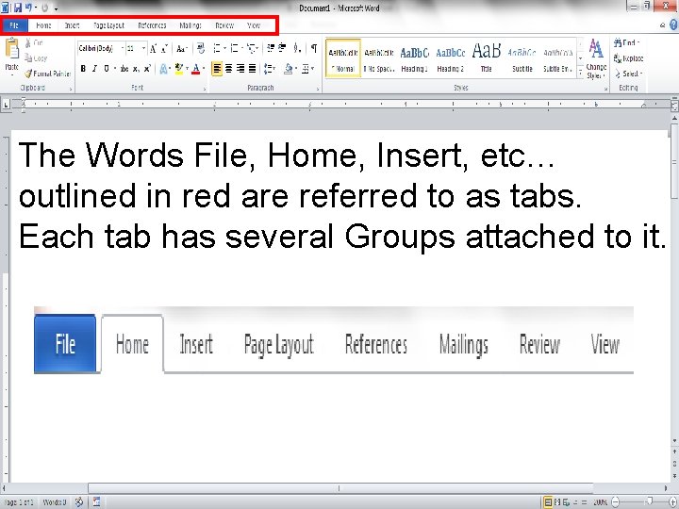Image resolution: width=679 pixels, height=509 pixels.
Task: Toggle Strikethrough formatting
Action: 124,69
